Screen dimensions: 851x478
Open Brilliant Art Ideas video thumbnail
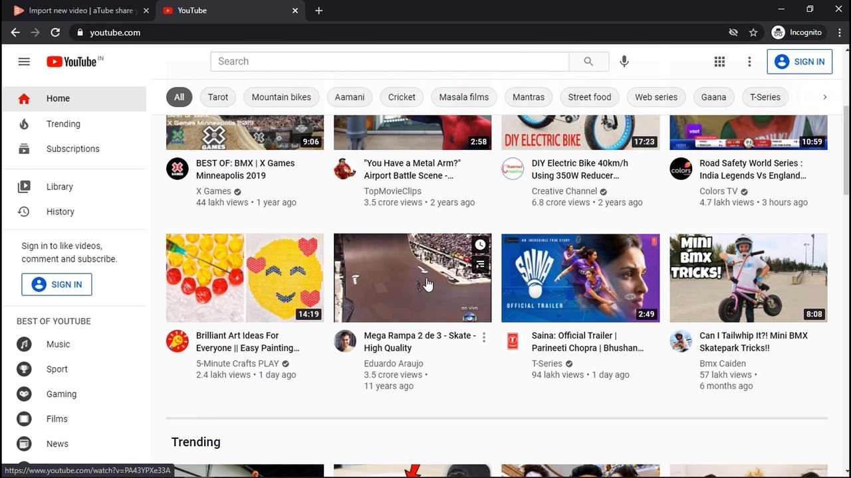245,278
